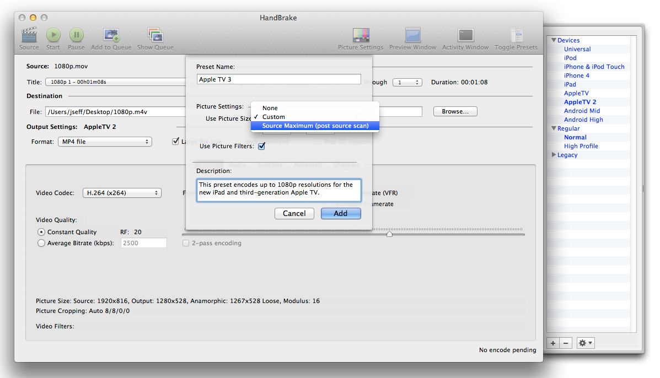Open the MP4 file Format dropdown
This screenshot has height=378, width=660.
[x=105, y=142]
